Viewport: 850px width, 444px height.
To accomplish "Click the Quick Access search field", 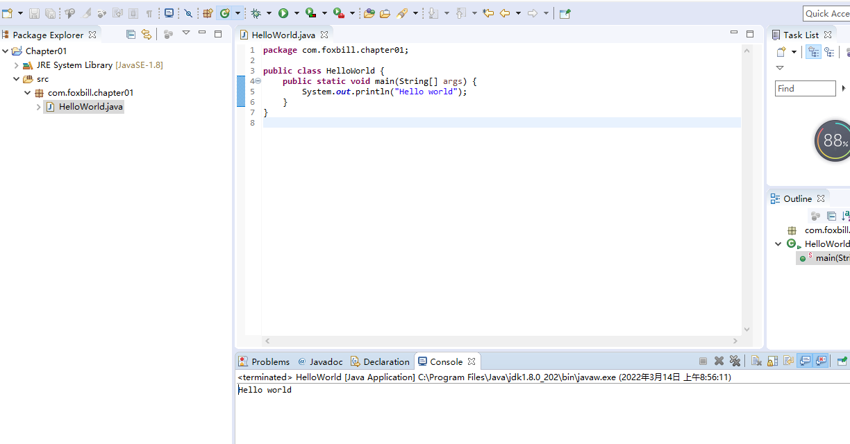I will point(826,13).
